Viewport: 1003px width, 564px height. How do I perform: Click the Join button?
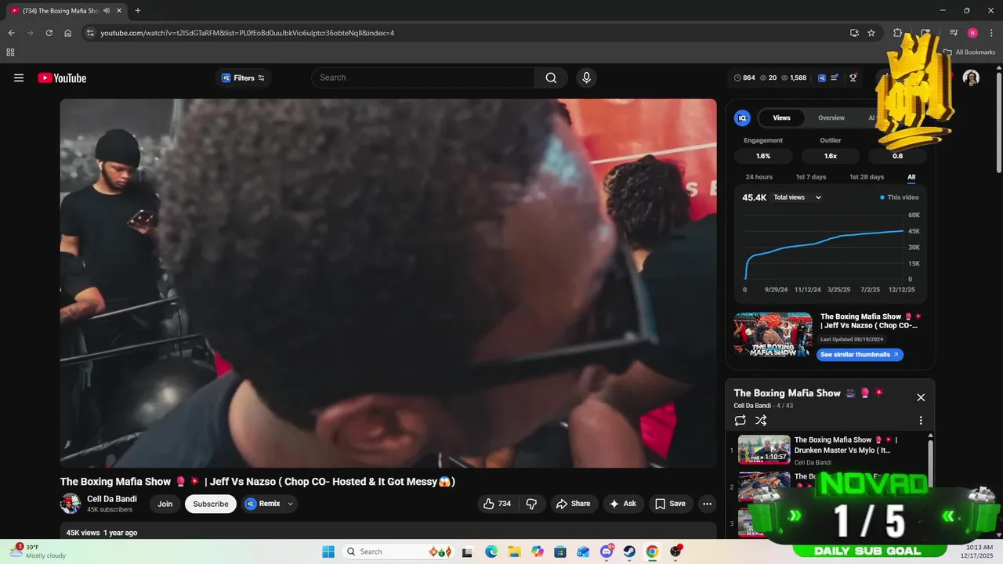pos(165,504)
